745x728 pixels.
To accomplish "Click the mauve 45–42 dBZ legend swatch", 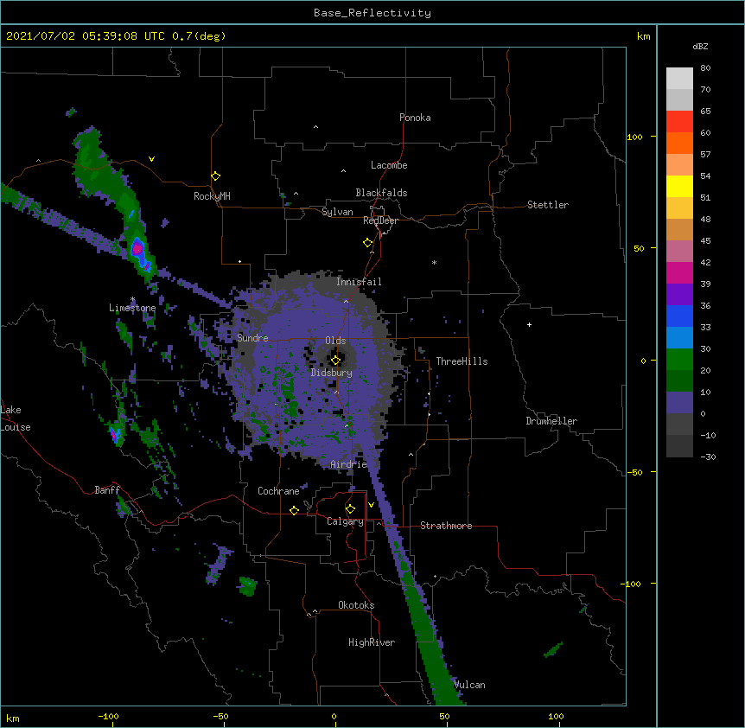I will pyautogui.click(x=679, y=252).
